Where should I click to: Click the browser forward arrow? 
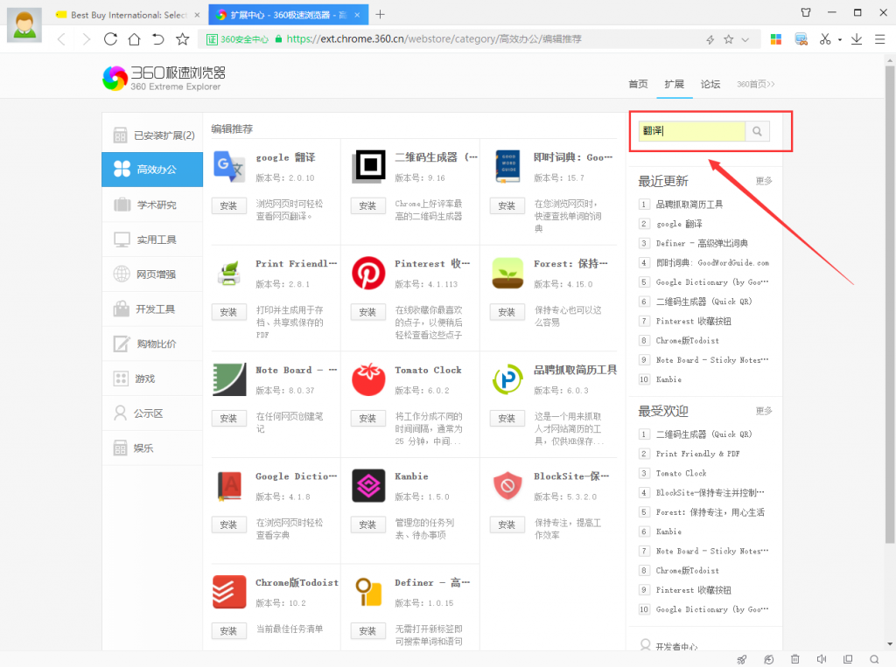tap(87, 38)
